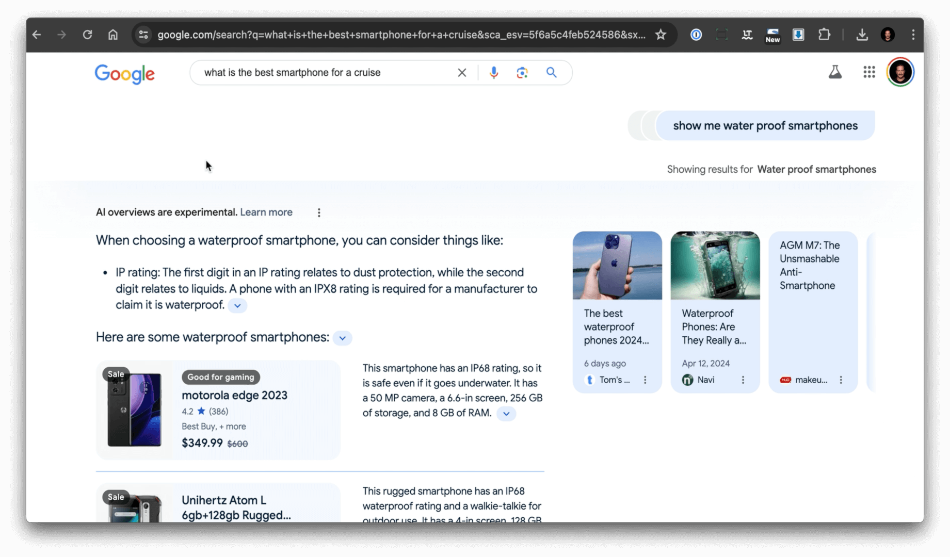Go to Google home via the logo
This screenshot has height=557, width=950.
[x=125, y=74]
